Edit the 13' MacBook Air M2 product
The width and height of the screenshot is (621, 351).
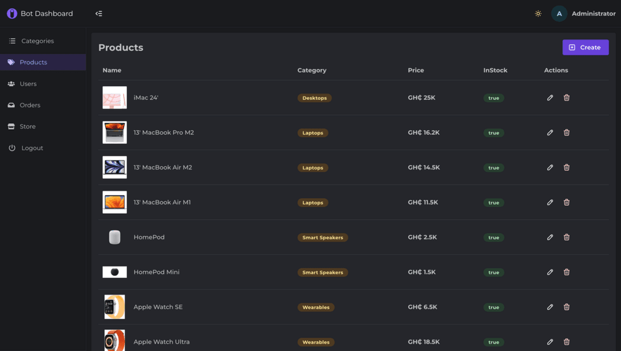(550, 167)
